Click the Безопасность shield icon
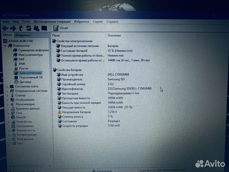Viewport: 229px width, 172px height. click(14, 130)
